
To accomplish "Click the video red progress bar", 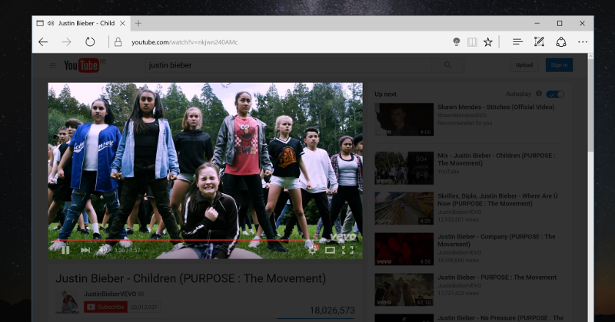I will click(154, 240).
